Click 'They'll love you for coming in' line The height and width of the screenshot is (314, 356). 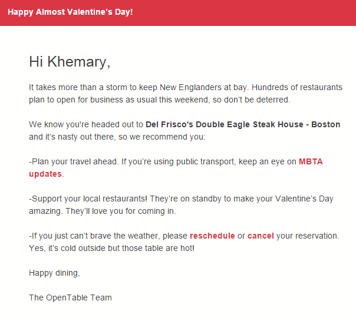121,211
